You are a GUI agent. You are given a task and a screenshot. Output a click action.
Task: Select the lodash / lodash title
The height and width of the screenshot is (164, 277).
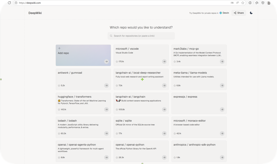coord(67,121)
